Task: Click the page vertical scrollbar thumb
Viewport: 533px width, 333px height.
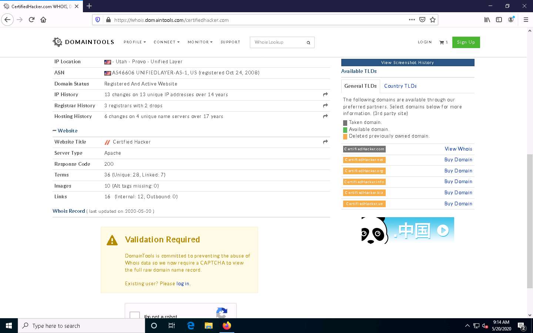Action: (x=530, y=221)
